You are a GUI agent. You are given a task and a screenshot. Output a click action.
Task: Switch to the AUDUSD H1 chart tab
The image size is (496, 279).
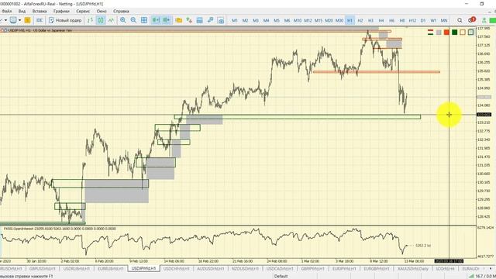click(x=211, y=269)
